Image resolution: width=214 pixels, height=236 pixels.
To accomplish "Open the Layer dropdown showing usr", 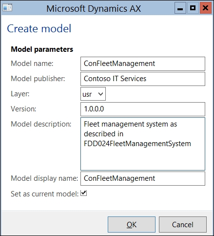I will [93, 94].
